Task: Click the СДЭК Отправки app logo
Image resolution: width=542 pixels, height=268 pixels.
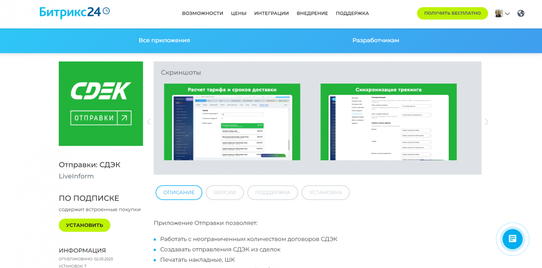Action: [x=101, y=103]
